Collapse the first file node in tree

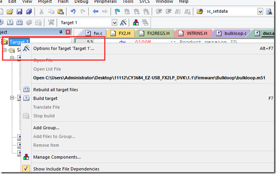(12, 58)
